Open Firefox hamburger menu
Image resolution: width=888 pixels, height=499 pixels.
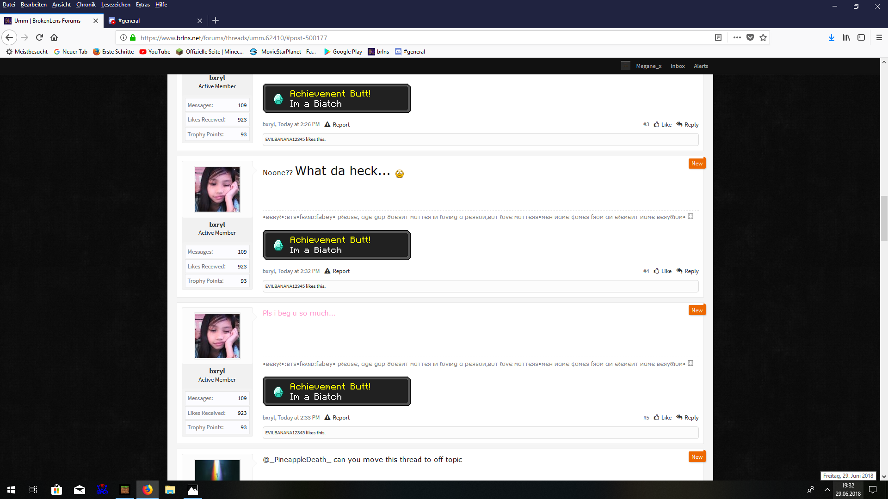tap(879, 37)
